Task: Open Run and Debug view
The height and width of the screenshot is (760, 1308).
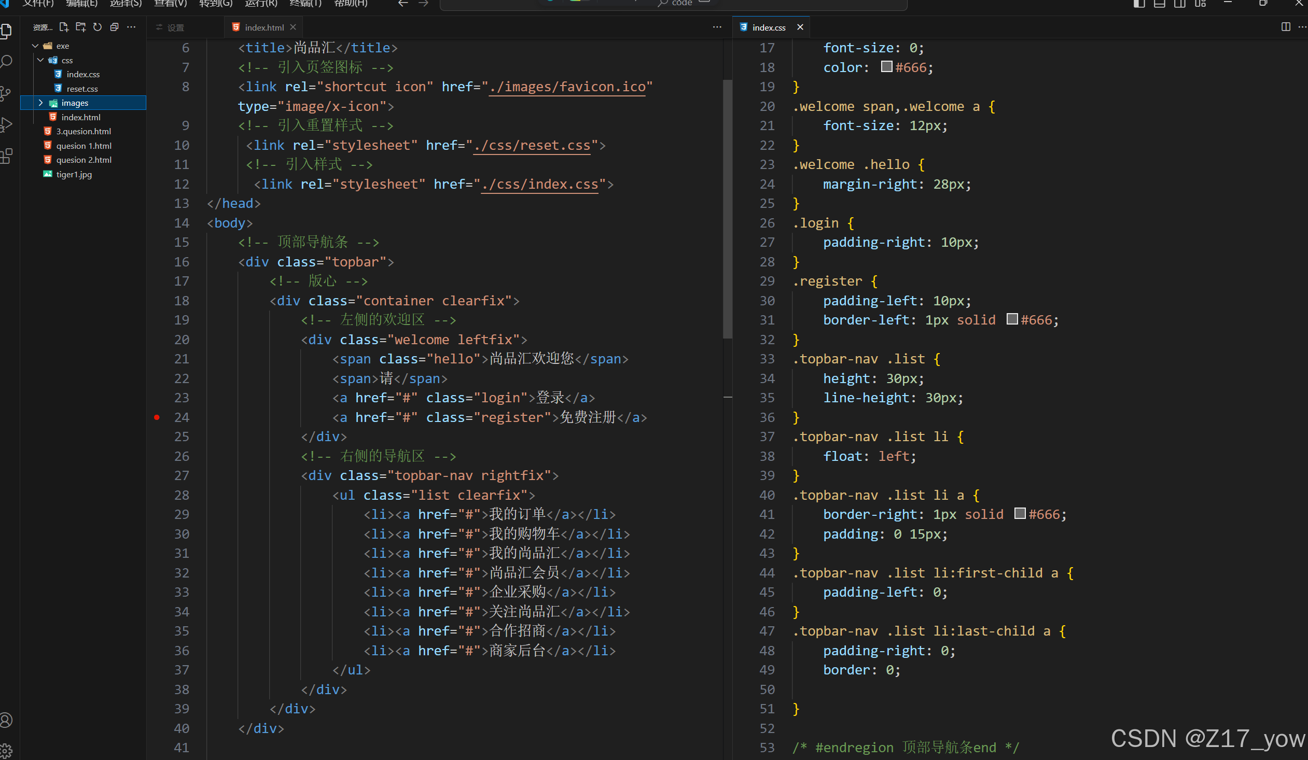Action: tap(6, 124)
